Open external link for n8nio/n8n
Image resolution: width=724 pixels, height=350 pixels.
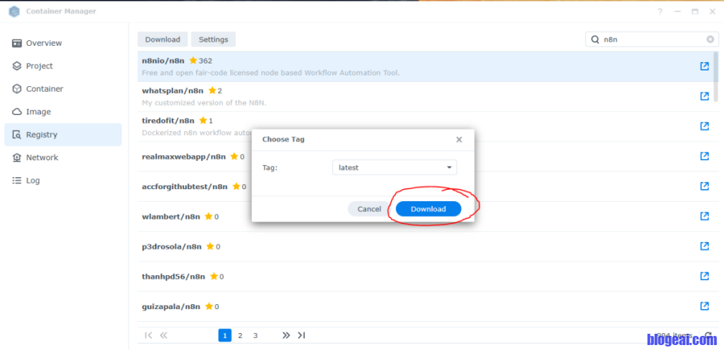pos(704,66)
